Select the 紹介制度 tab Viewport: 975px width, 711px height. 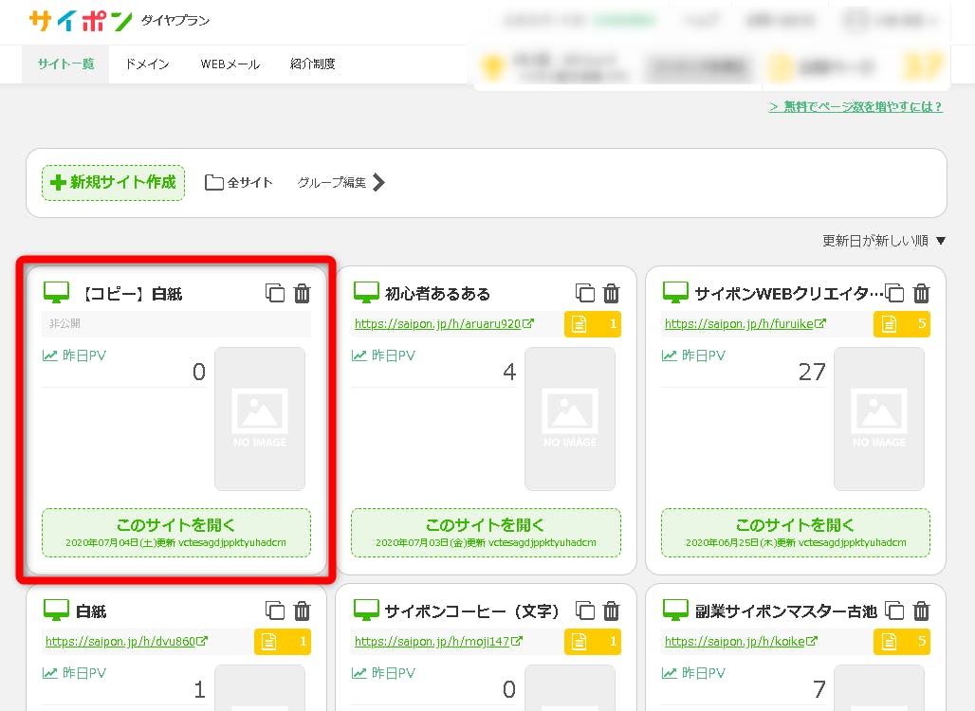coord(313,64)
